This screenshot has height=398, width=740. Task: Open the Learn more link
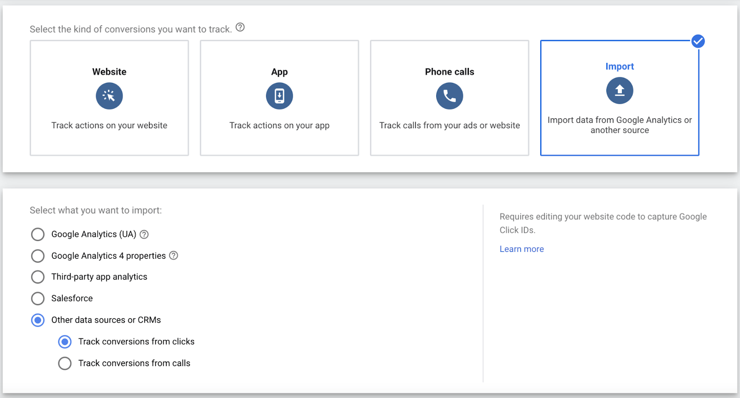[x=522, y=249]
